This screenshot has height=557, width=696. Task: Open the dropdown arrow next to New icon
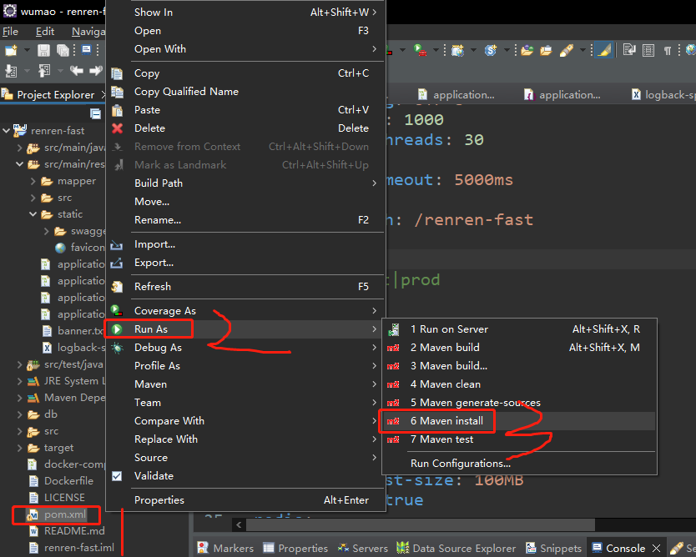point(27,50)
